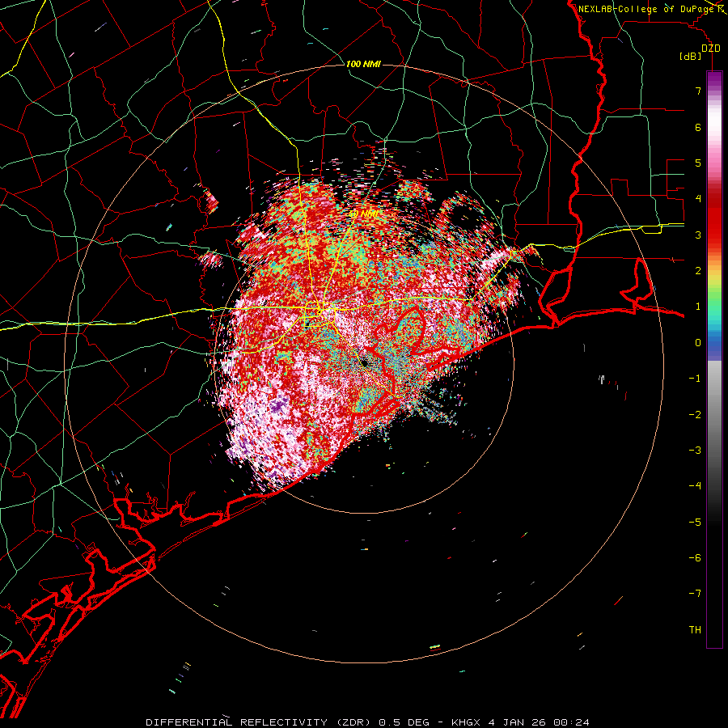Screen dimensions: 728x728
Task: Select the 3 dB scale value
Action: click(698, 235)
